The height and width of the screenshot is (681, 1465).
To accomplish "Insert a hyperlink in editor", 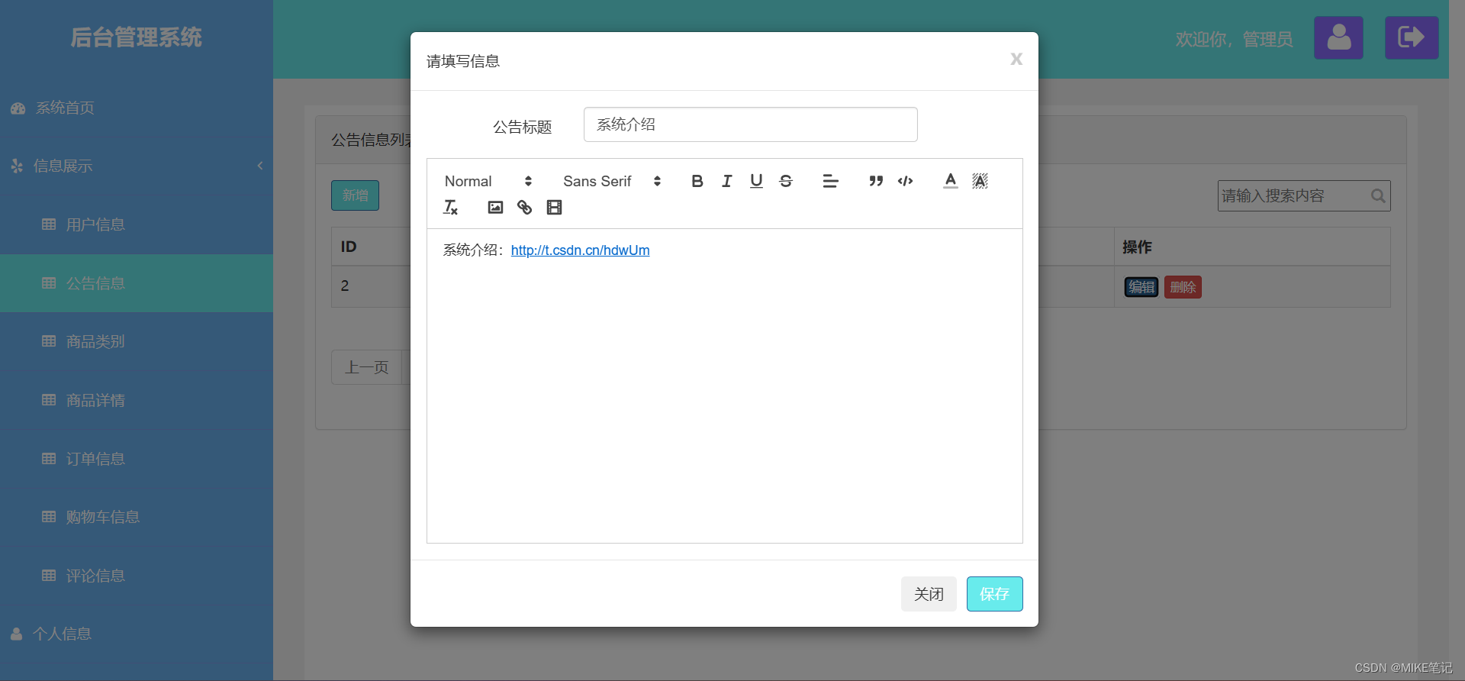I will pyautogui.click(x=524, y=207).
